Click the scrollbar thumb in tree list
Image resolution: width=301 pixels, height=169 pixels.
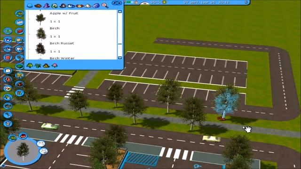point(120,44)
